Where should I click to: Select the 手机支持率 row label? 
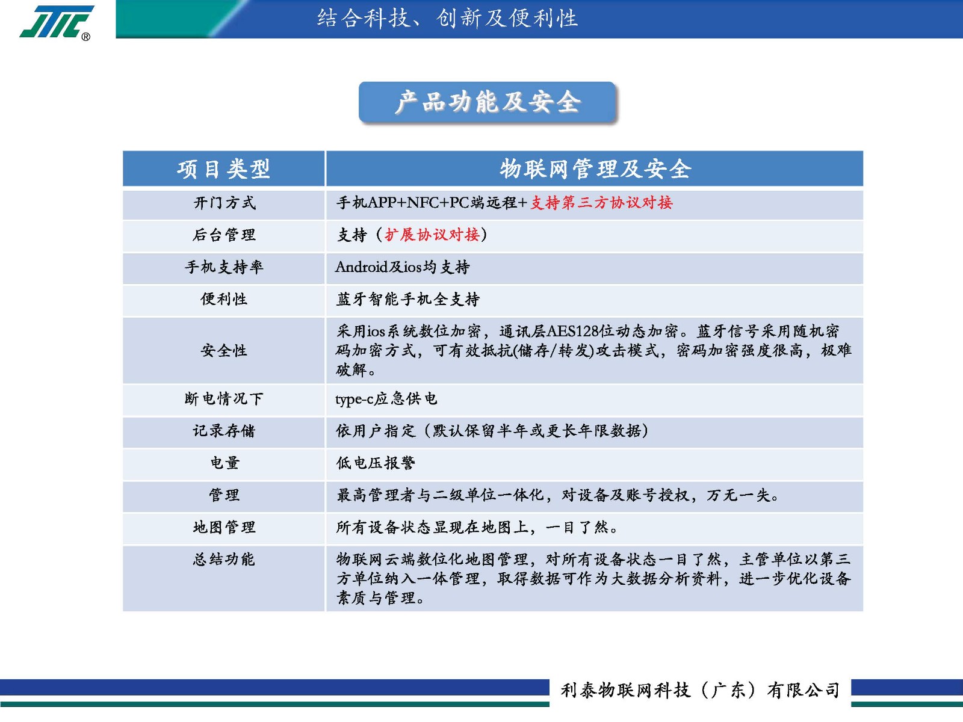pyautogui.click(x=224, y=267)
